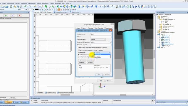The height and width of the screenshot is (106, 188).
Task: Close 'Болт ГОСТ 15589-70.grb' document tab
Action: [52, 12]
